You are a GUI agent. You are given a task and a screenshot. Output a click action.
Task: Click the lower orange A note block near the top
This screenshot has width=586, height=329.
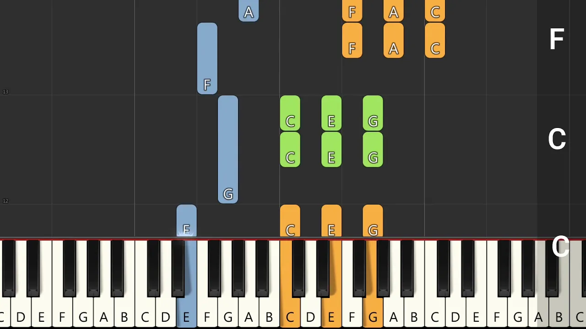[x=393, y=40]
